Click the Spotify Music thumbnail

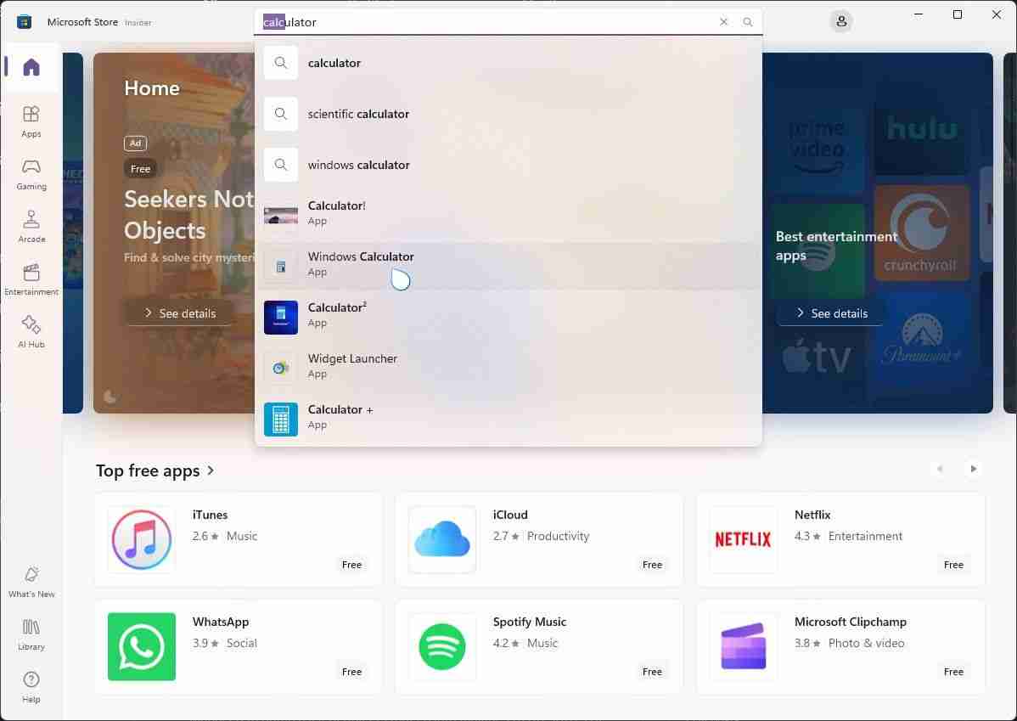[x=442, y=646]
